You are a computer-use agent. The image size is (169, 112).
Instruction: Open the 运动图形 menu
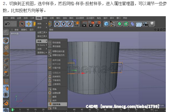(90, 18)
